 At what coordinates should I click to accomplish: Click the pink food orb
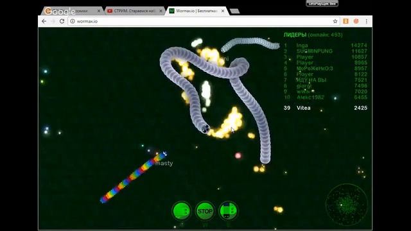tap(238, 156)
